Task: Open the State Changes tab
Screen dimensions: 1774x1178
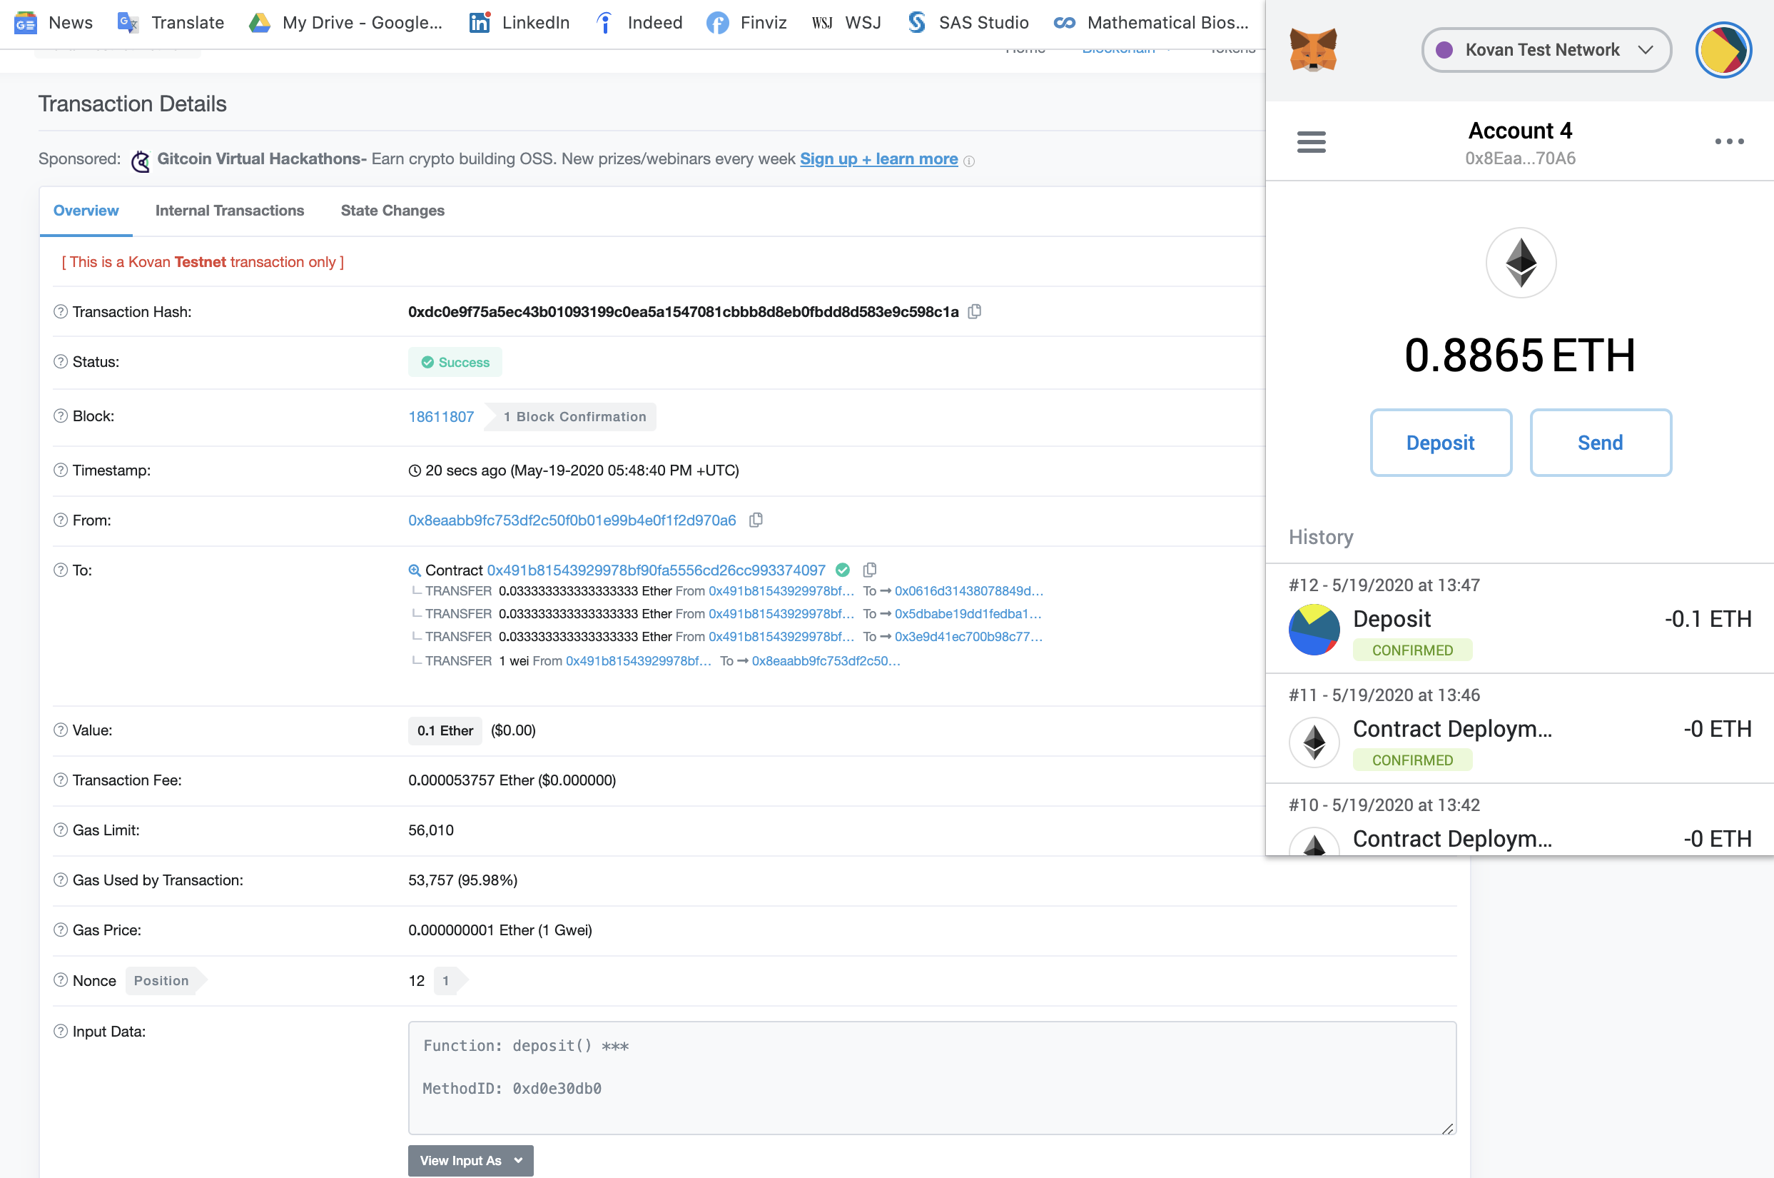Action: (x=392, y=211)
